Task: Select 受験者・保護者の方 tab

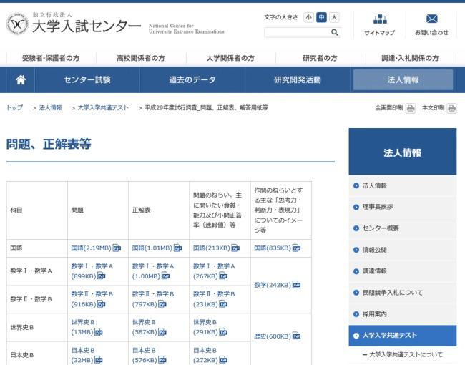Action: [x=51, y=58]
